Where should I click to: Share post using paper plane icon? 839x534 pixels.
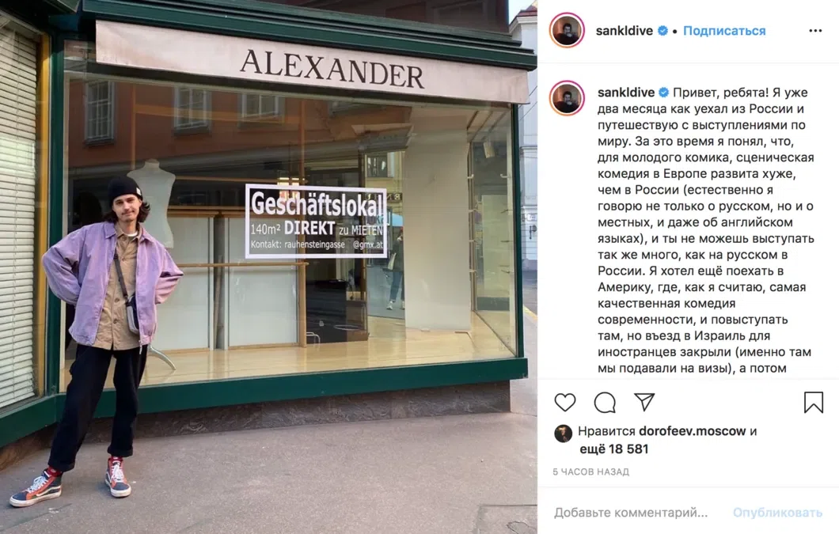coord(644,402)
